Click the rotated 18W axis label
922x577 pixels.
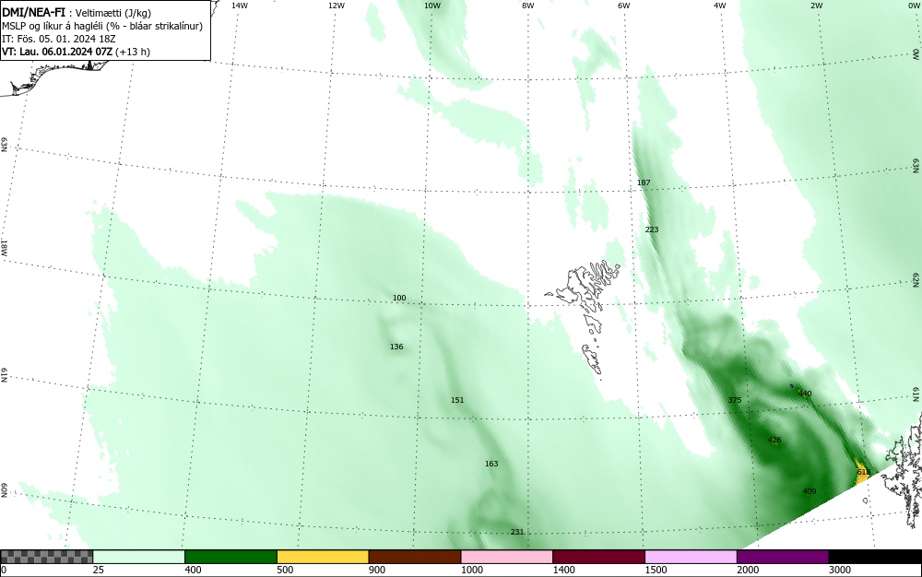click(4, 247)
